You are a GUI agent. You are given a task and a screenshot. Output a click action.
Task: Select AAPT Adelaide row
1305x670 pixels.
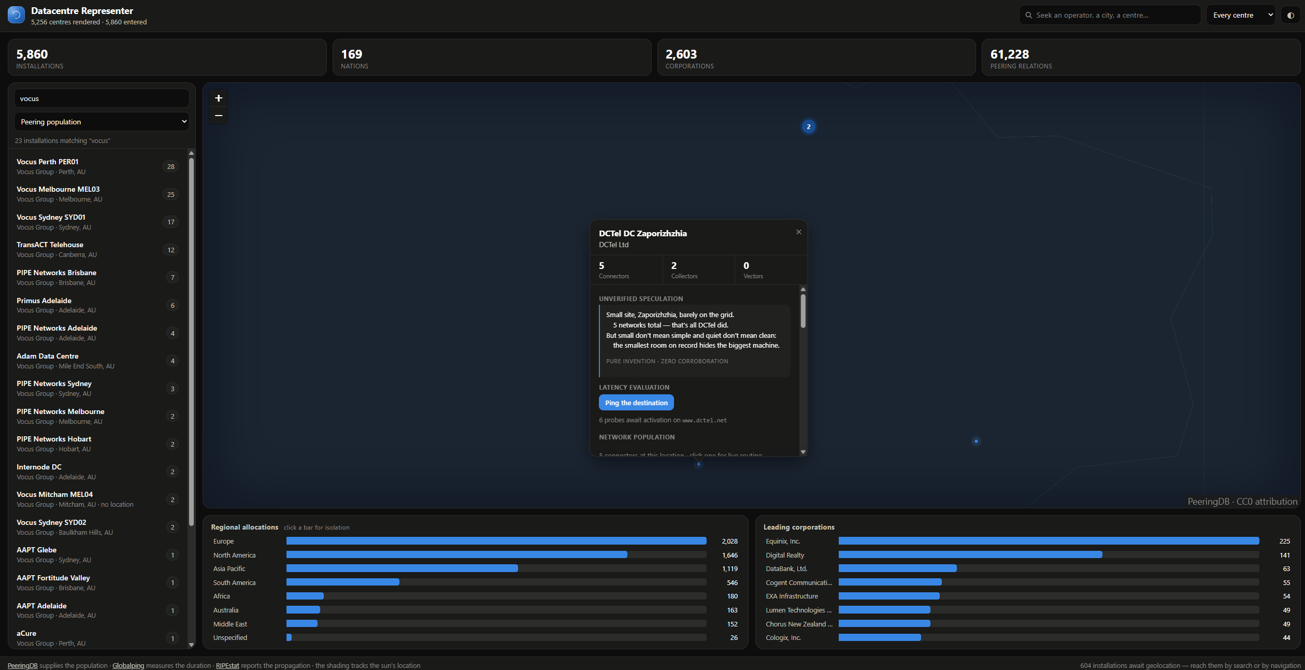pos(98,610)
